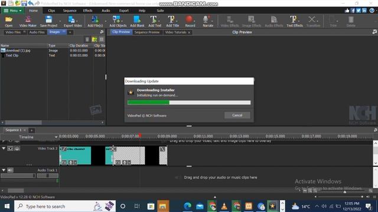Screen dimensions: 378x212
Task: Open the Add File(s) dropdown arrow
Action: click(105, 21)
